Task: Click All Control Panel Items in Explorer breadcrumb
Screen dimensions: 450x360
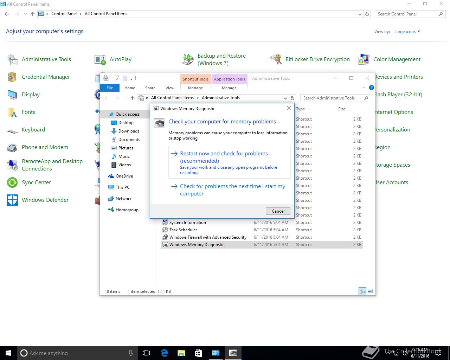Action: (172, 98)
